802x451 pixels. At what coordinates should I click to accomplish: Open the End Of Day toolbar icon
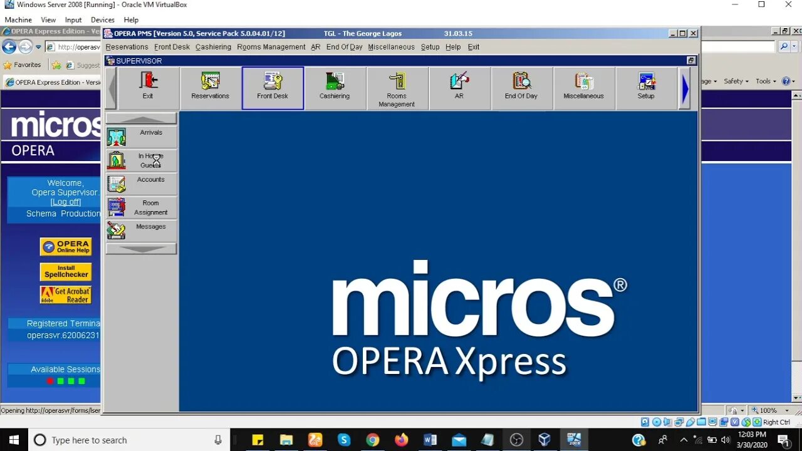521,88
